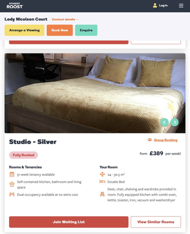Click the chair furniture icon
Image resolution: width=190 pixels, height=234 pixels.
point(102,194)
